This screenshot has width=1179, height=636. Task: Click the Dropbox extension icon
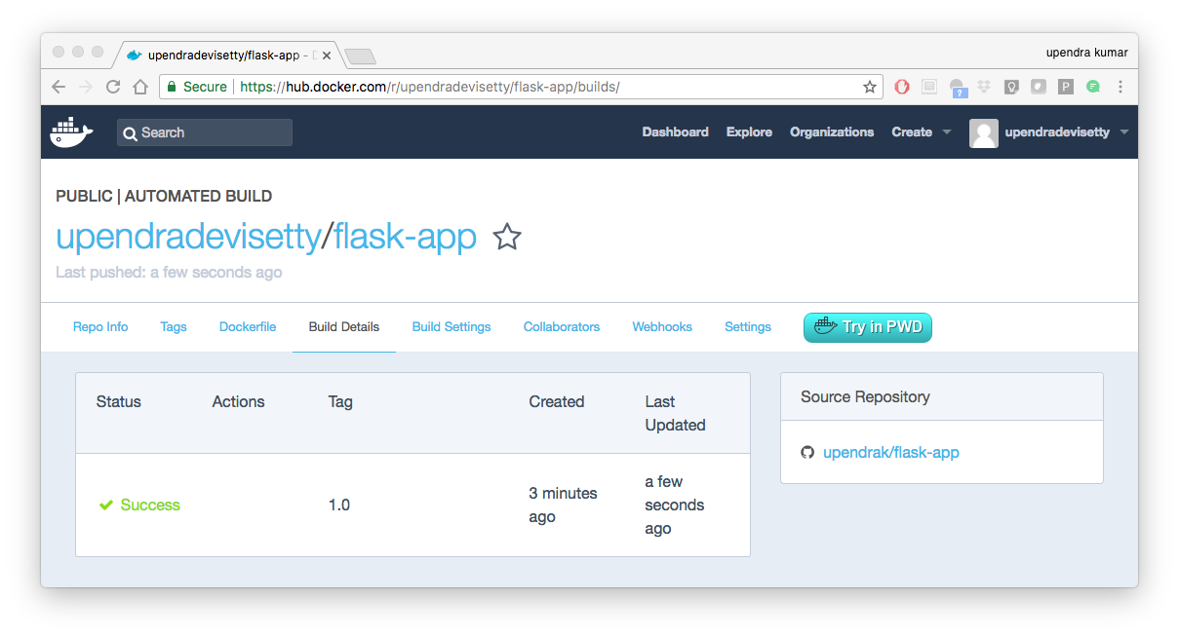pyautogui.click(x=984, y=87)
